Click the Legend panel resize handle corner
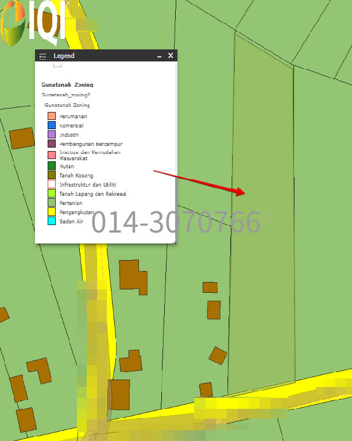The image size is (352, 441). [174, 241]
